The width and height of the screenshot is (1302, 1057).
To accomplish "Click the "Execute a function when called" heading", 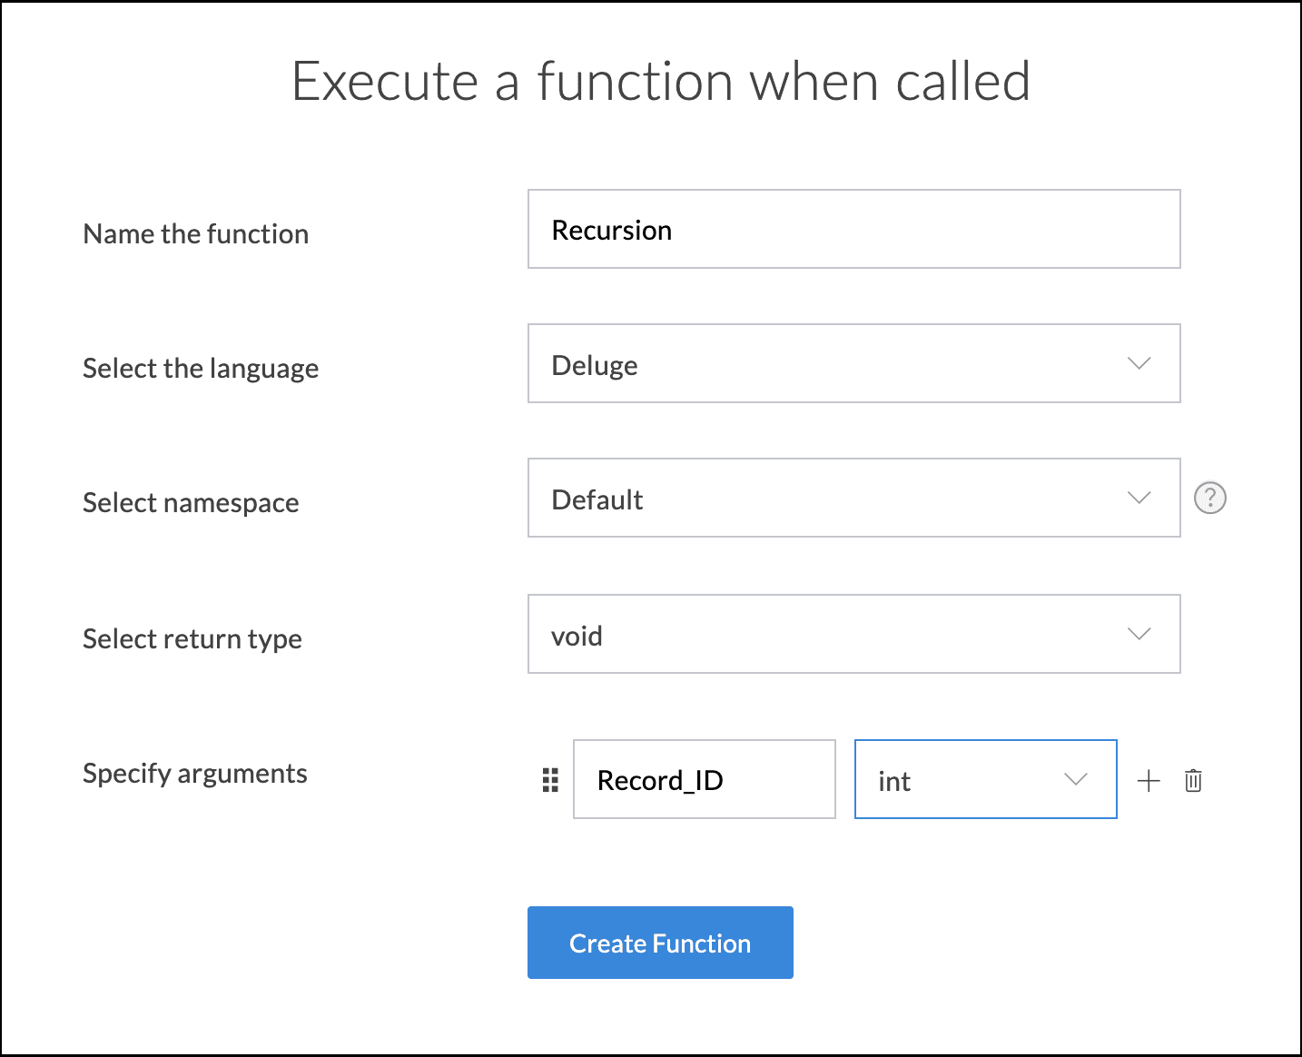I will point(661,81).
